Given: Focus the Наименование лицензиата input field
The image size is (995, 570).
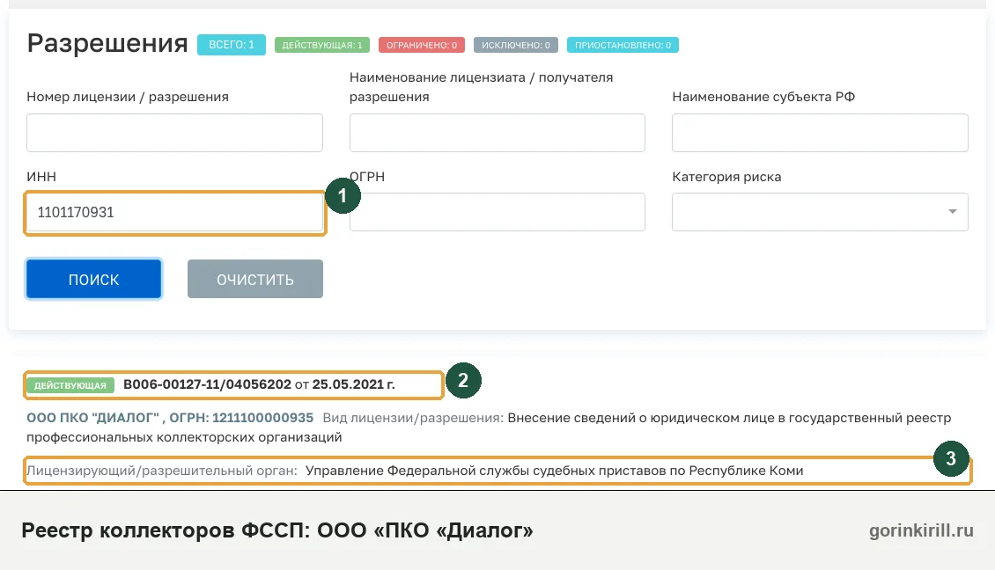Looking at the screenshot, I should (x=497, y=133).
